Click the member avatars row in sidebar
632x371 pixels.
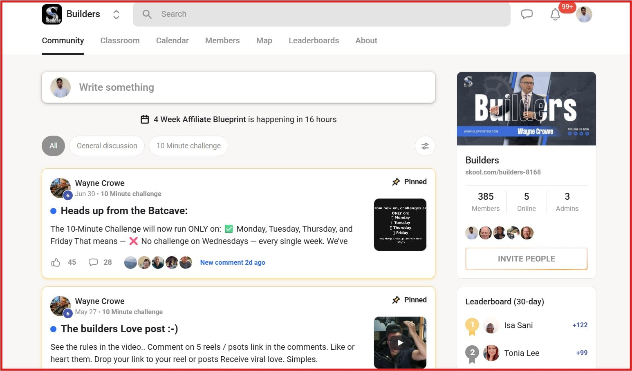click(500, 233)
